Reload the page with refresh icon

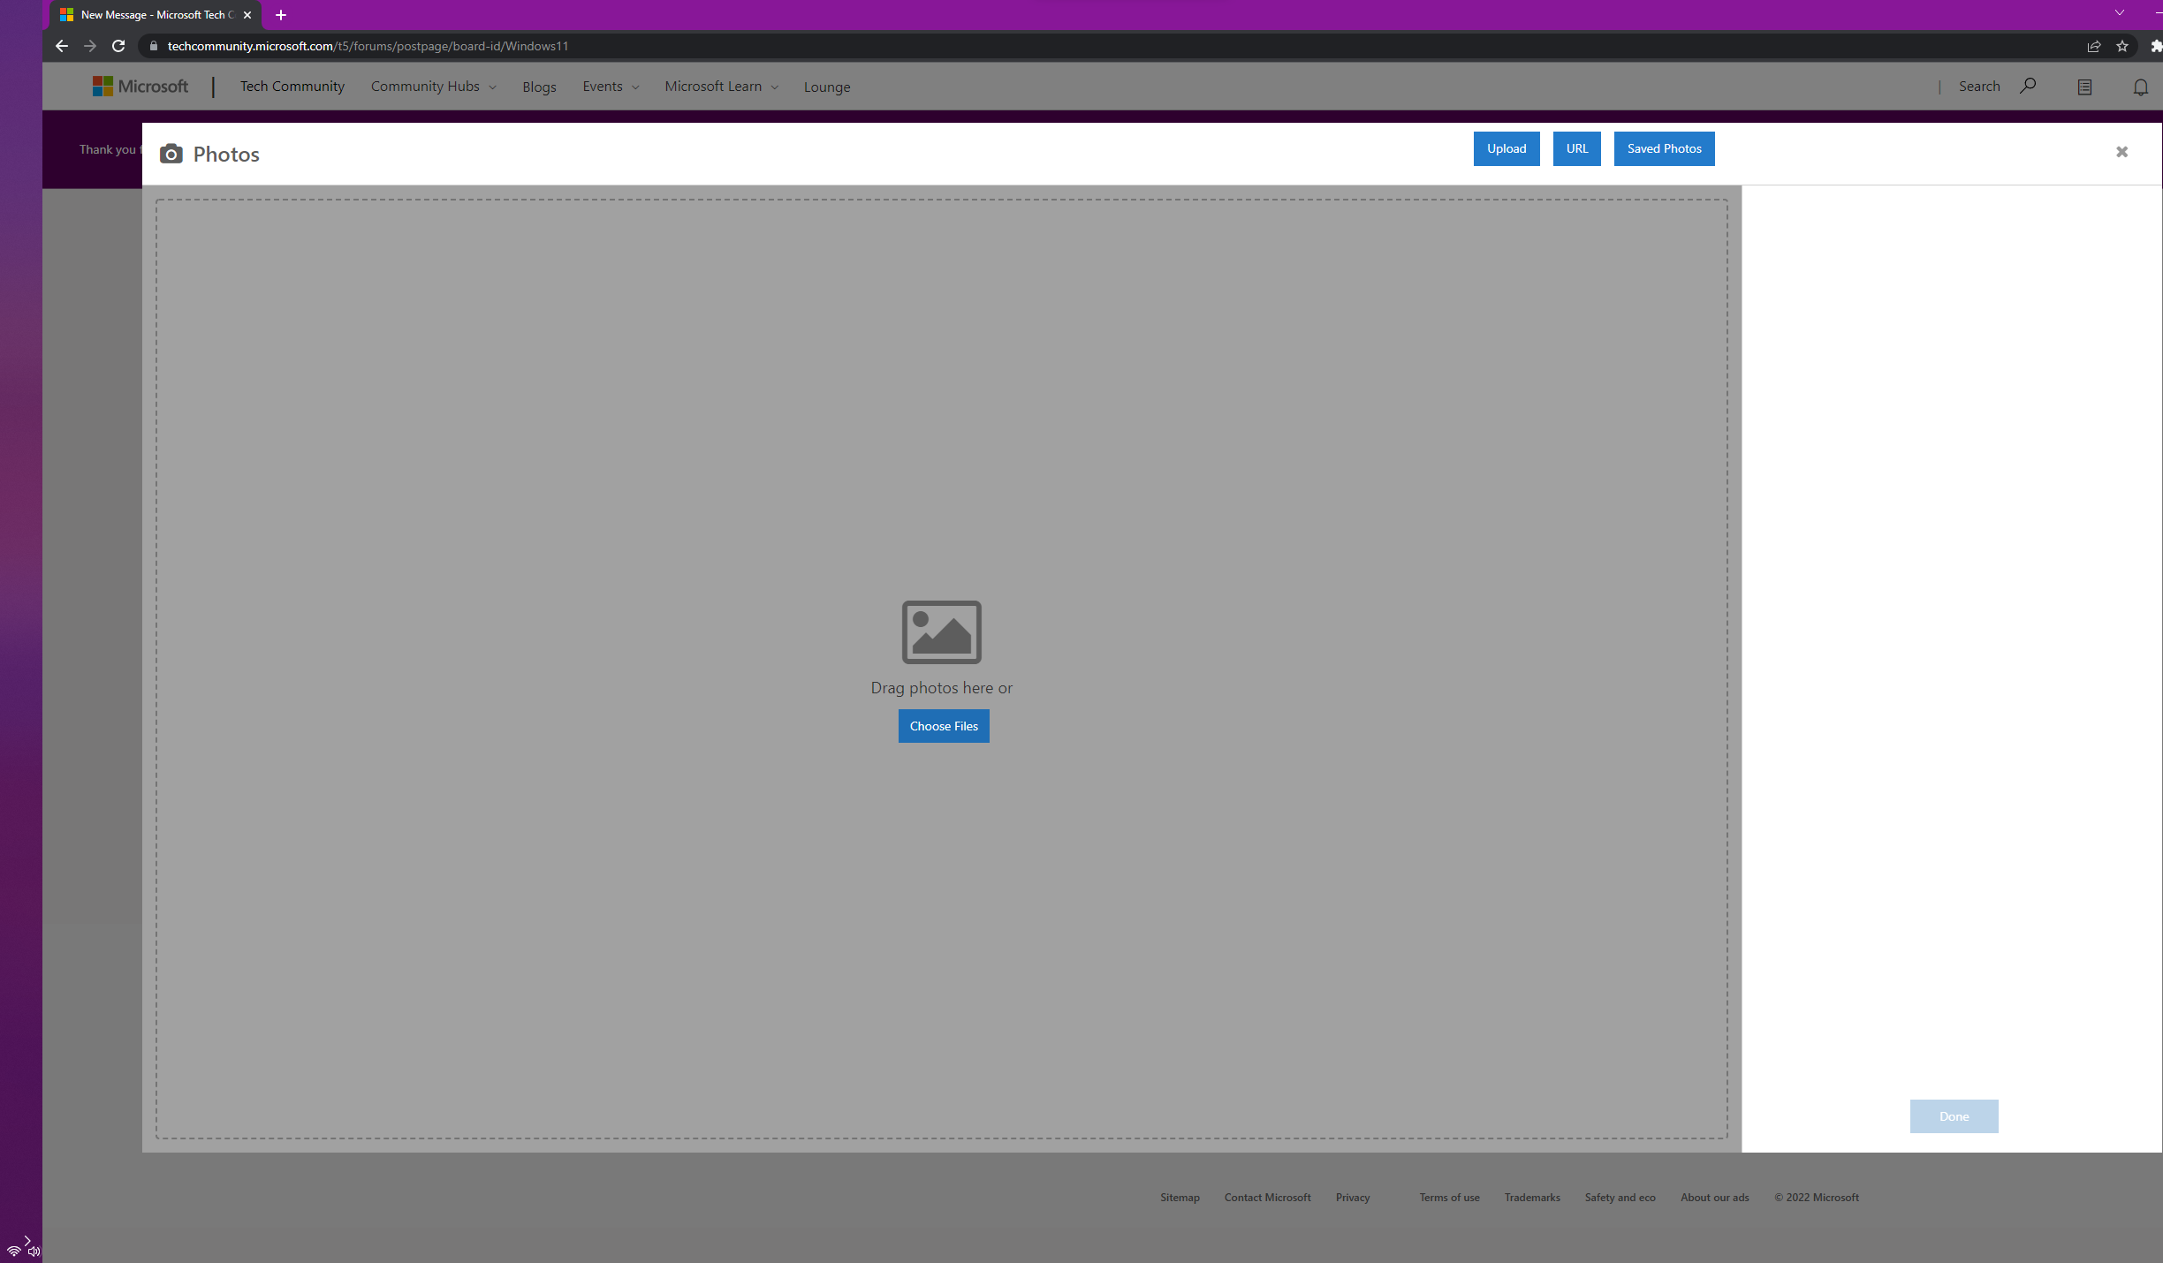pyautogui.click(x=118, y=46)
